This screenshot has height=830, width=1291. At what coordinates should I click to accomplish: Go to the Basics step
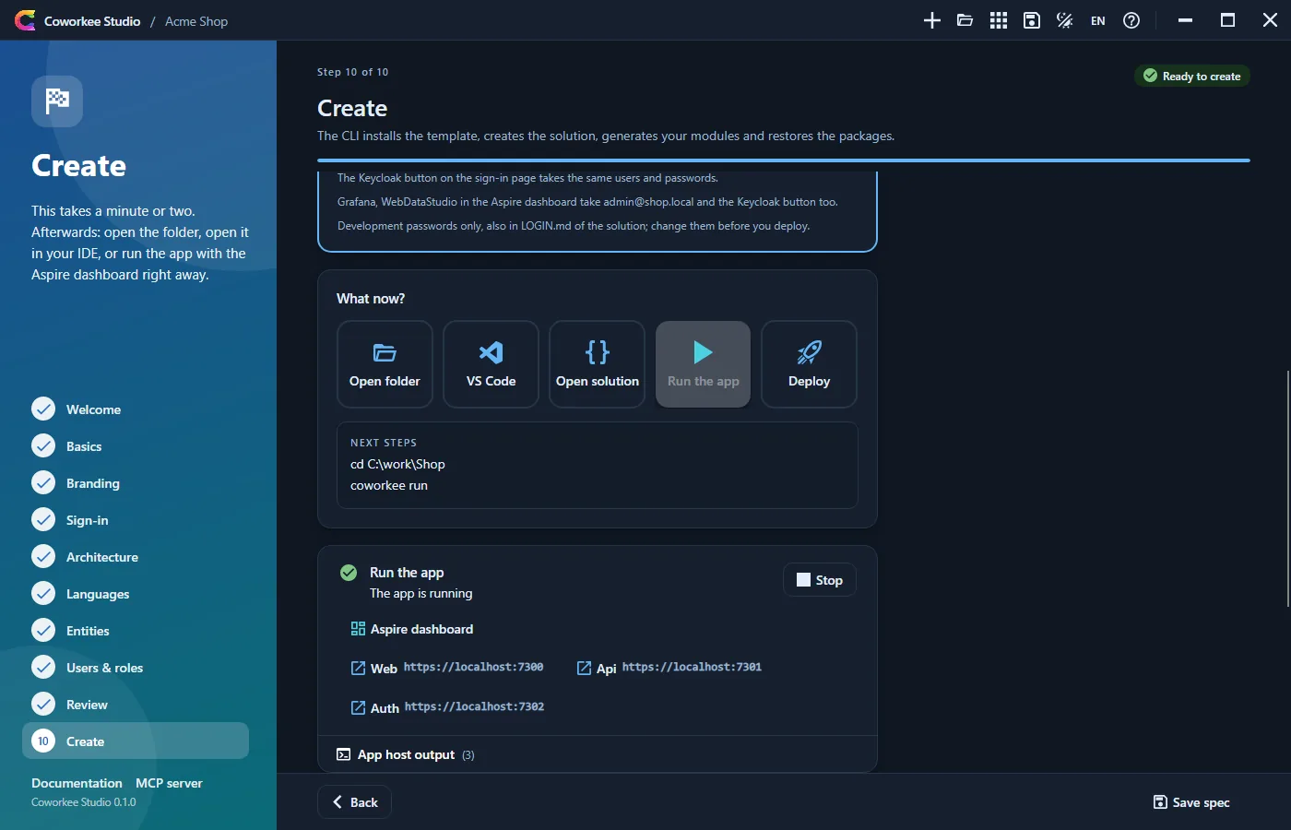[136, 446]
